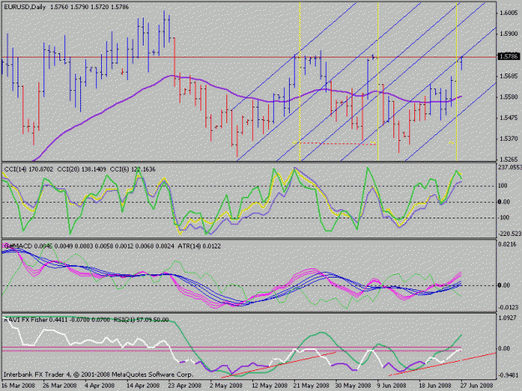Click the 4 Apr 2008 date label
Image resolution: width=522 pixels, height=391 pixels.
[100, 386]
